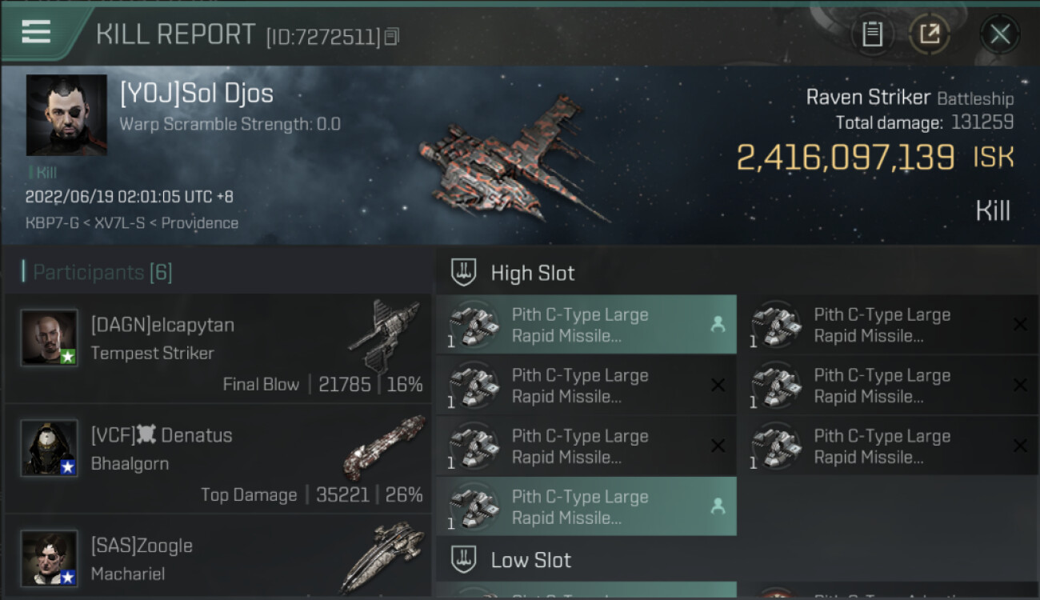Click the [YOJ]Sol Djos name

tap(197, 94)
